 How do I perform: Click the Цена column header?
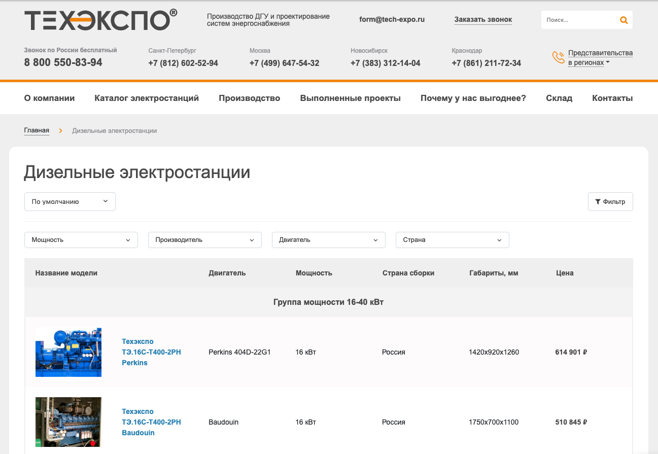tap(565, 273)
